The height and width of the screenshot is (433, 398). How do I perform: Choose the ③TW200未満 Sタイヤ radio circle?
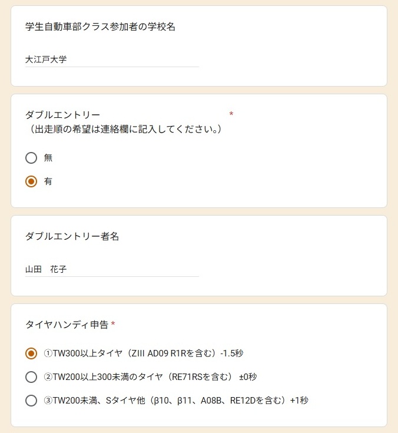(31, 401)
